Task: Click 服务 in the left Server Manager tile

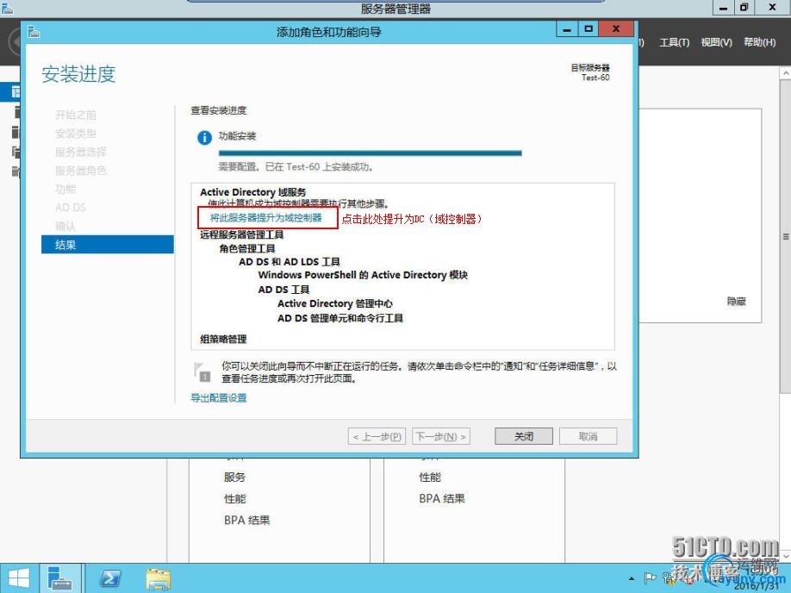Action: click(234, 477)
